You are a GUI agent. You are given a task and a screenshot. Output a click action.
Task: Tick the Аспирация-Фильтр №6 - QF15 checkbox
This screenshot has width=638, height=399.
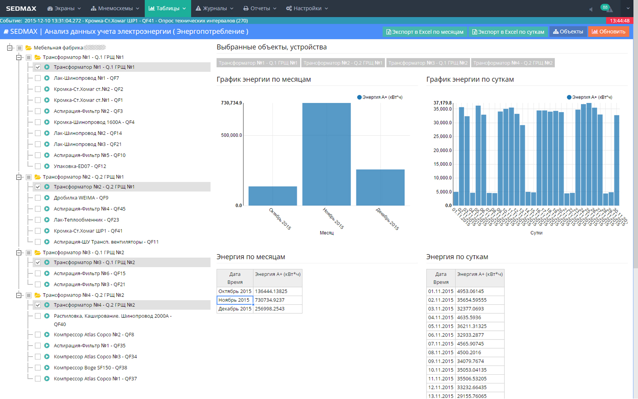click(38, 274)
